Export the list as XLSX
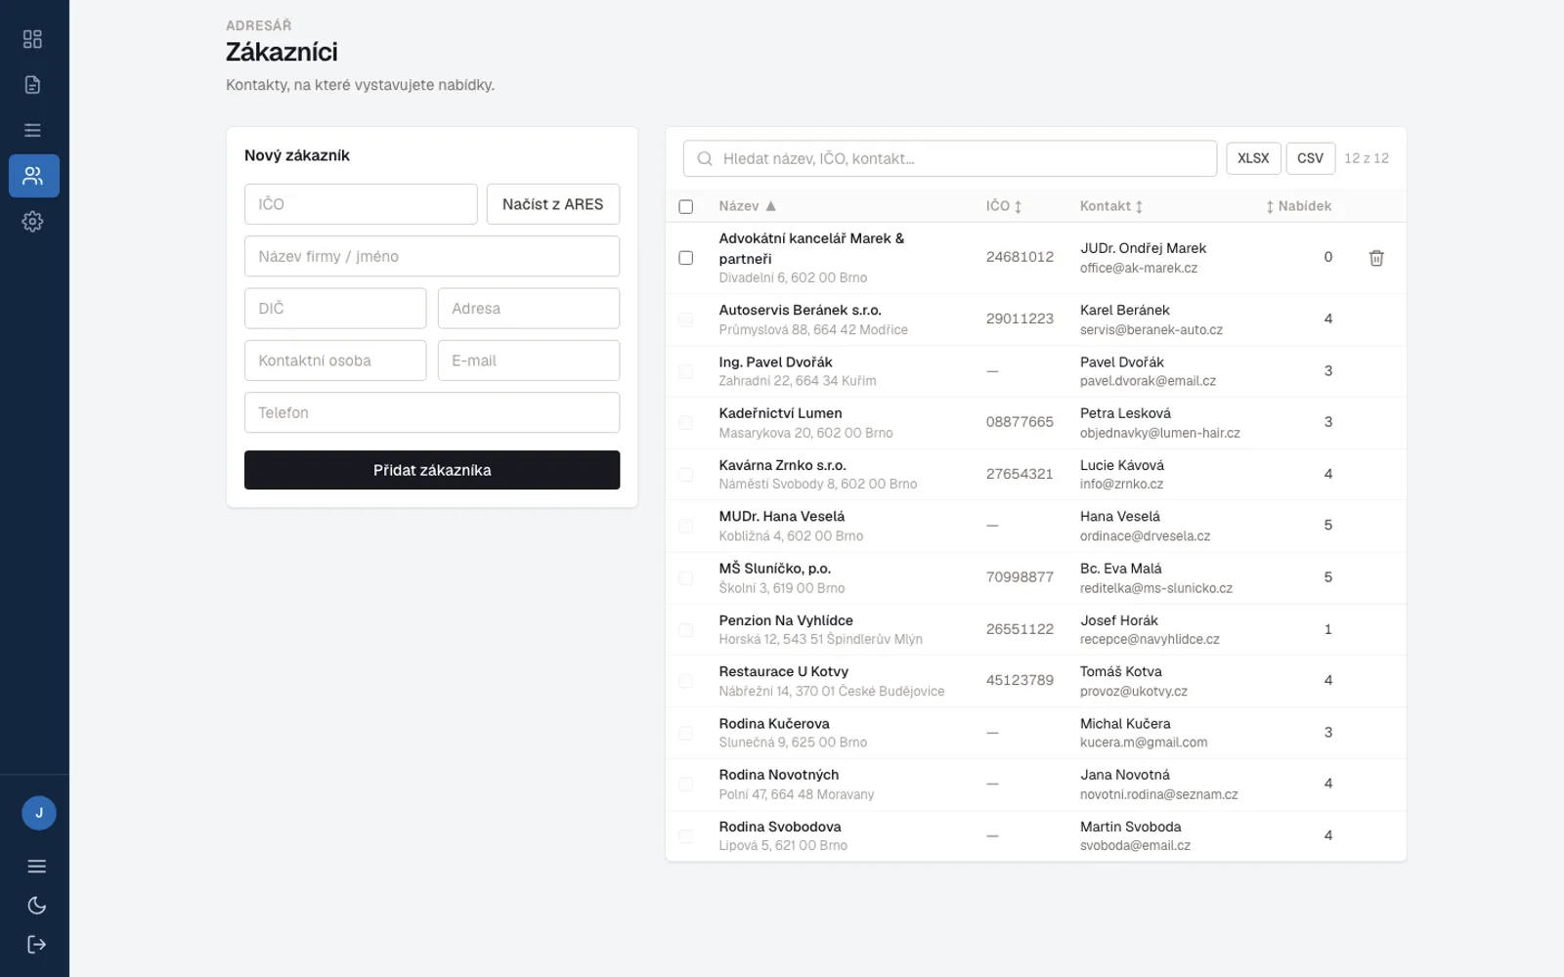Image resolution: width=1564 pixels, height=977 pixels. coord(1253,158)
